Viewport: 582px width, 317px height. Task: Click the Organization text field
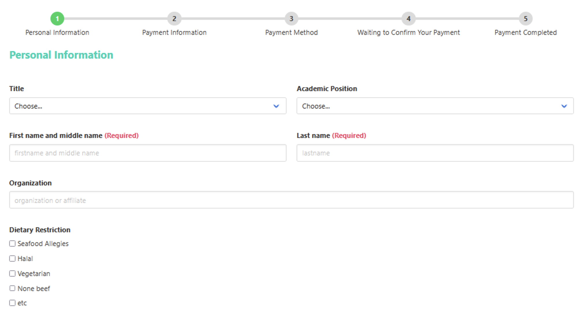(291, 200)
